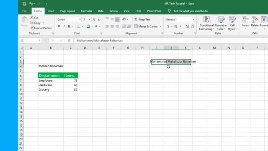
Task: Open the View tab
Action: (x=126, y=11)
